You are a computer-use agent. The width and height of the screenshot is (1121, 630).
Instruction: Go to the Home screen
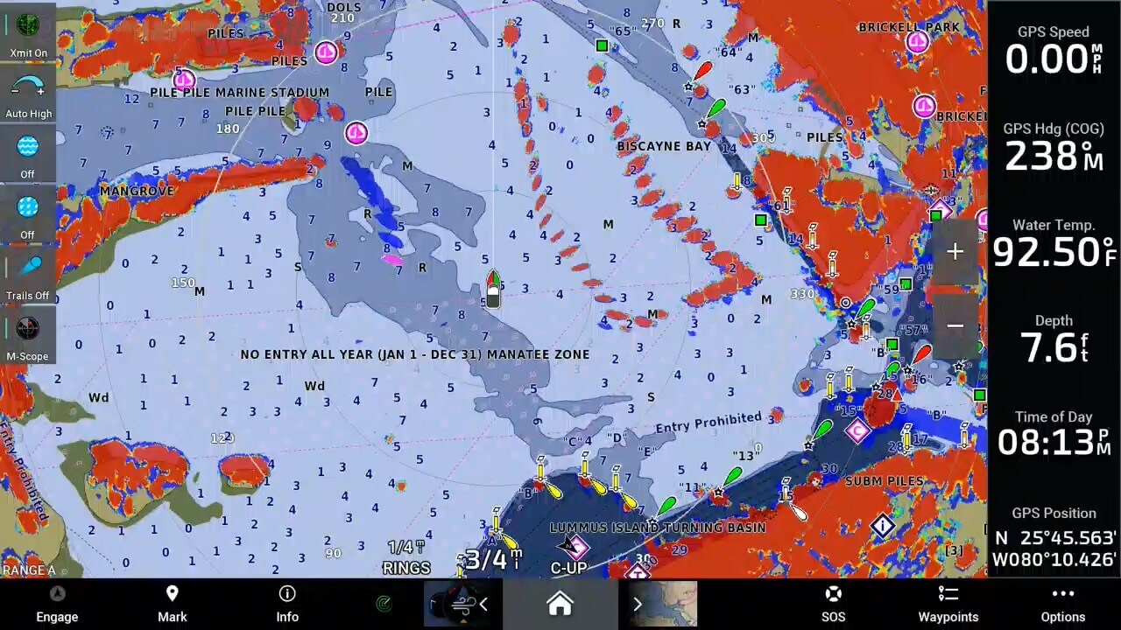tap(560, 604)
